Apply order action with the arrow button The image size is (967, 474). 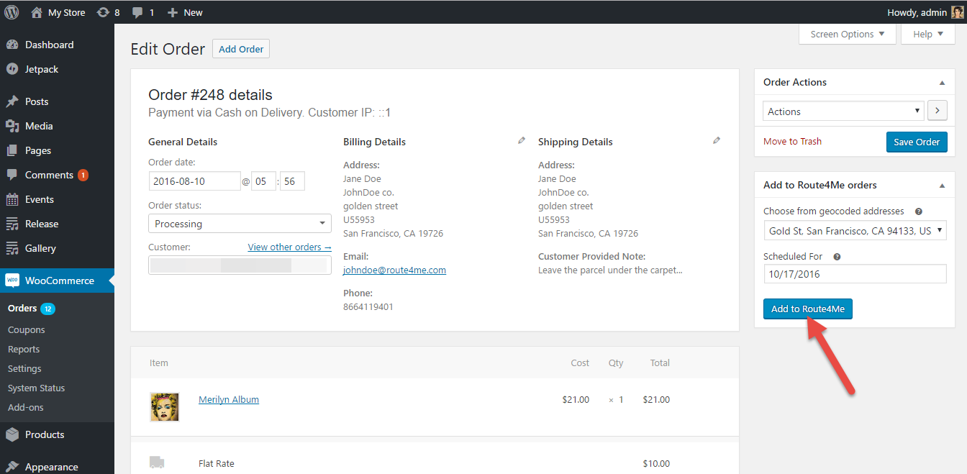pos(938,111)
